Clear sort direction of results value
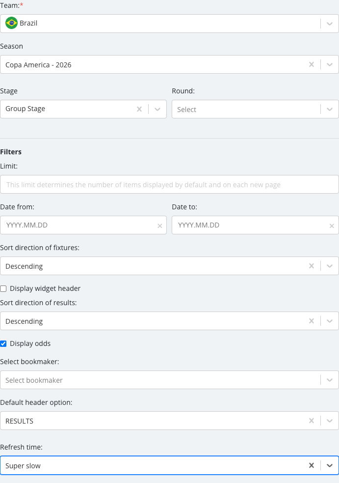 click(x=312, y=321)
